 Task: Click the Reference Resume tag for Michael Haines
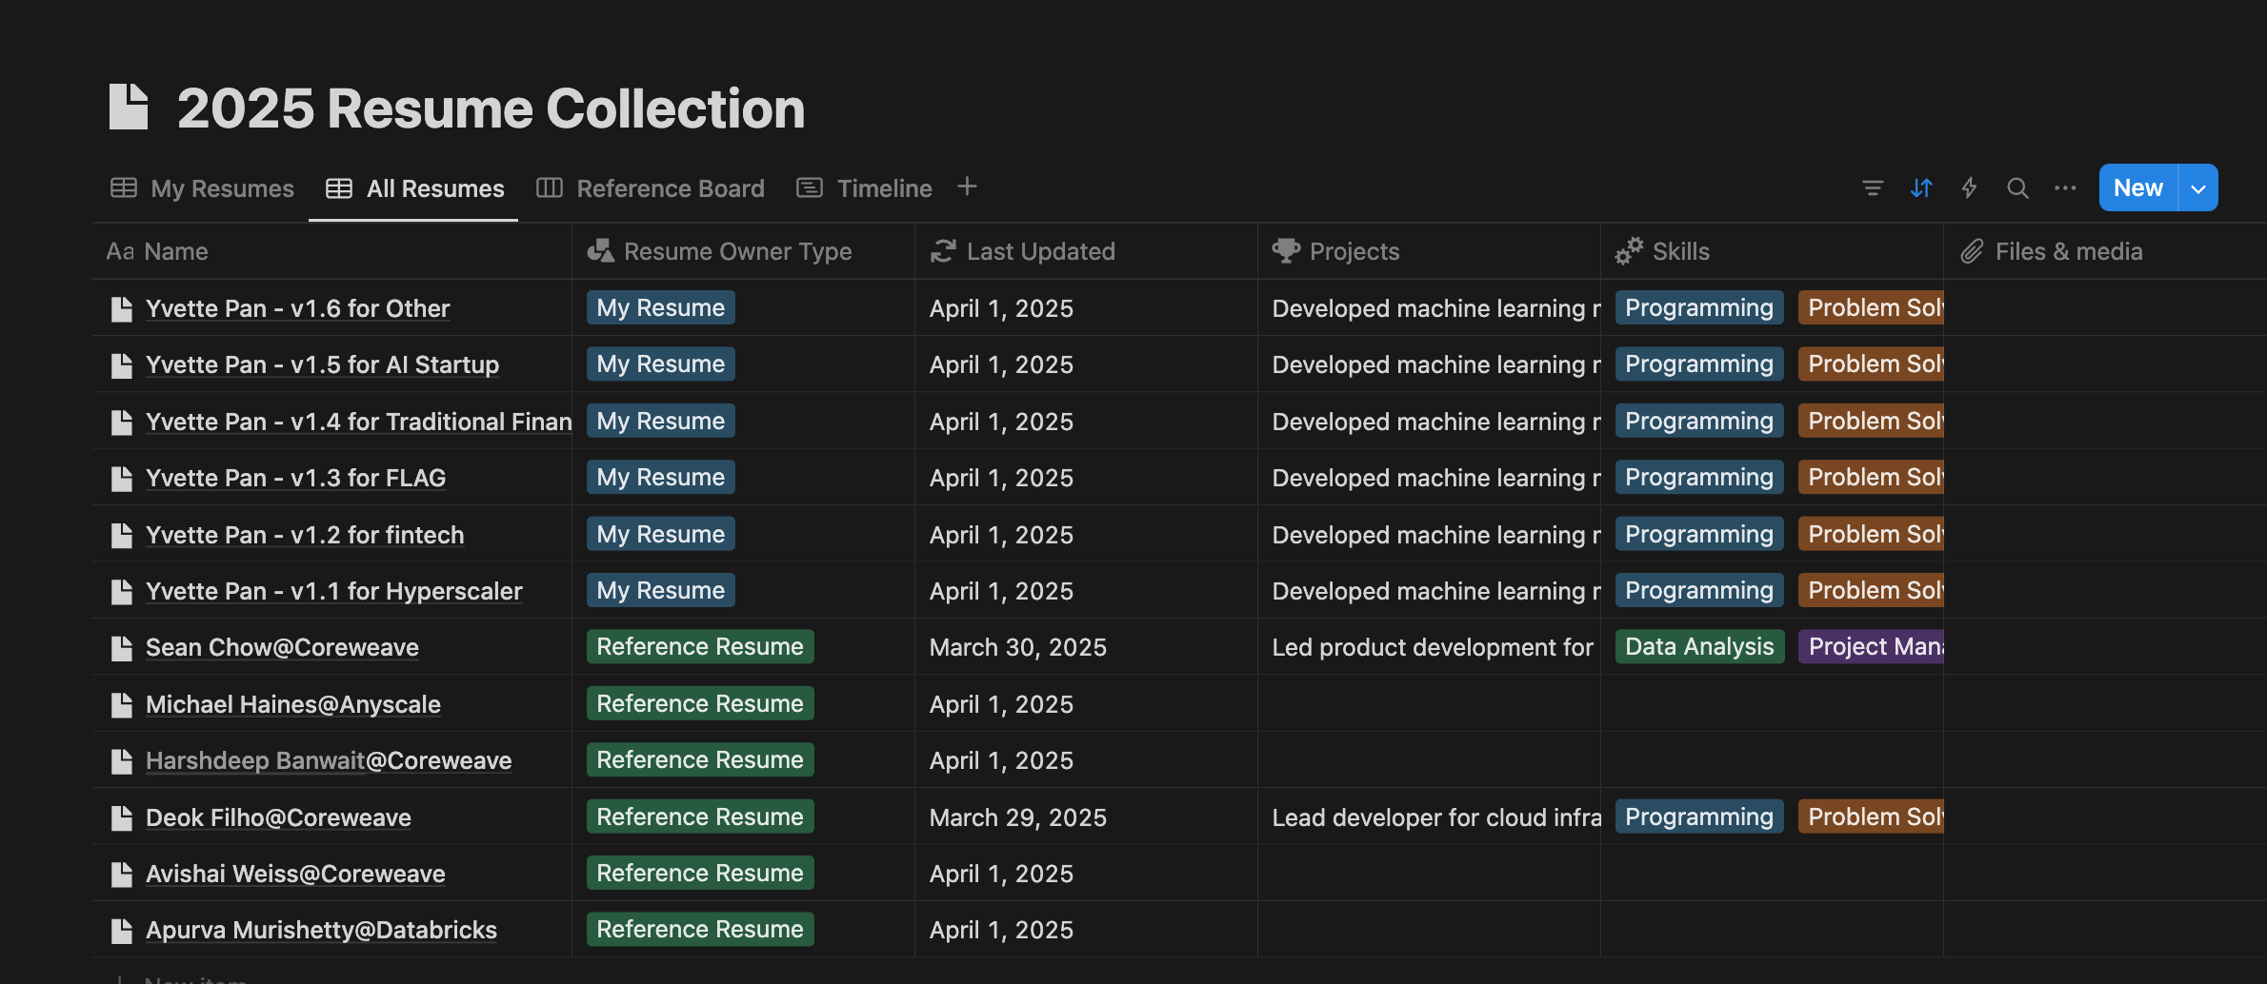point(700,704)
